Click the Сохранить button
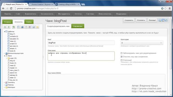Image resolution: width=173 pixels, height=97 pixels. coord(129,20)
